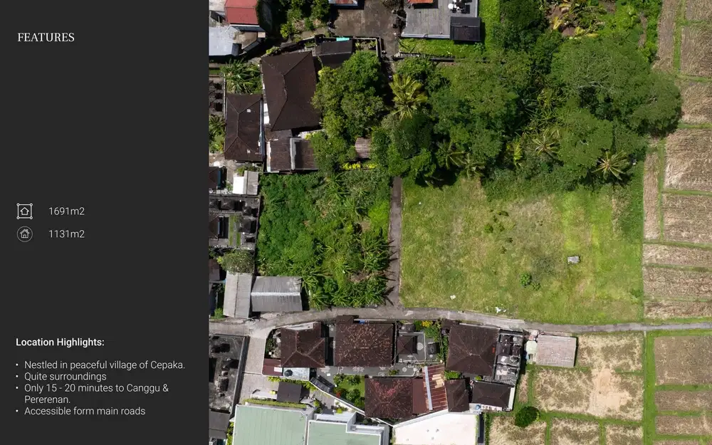This screenshot has width=712, height=445.
Task: Select the FEATURES heading
Action: [x=46, y=38]
